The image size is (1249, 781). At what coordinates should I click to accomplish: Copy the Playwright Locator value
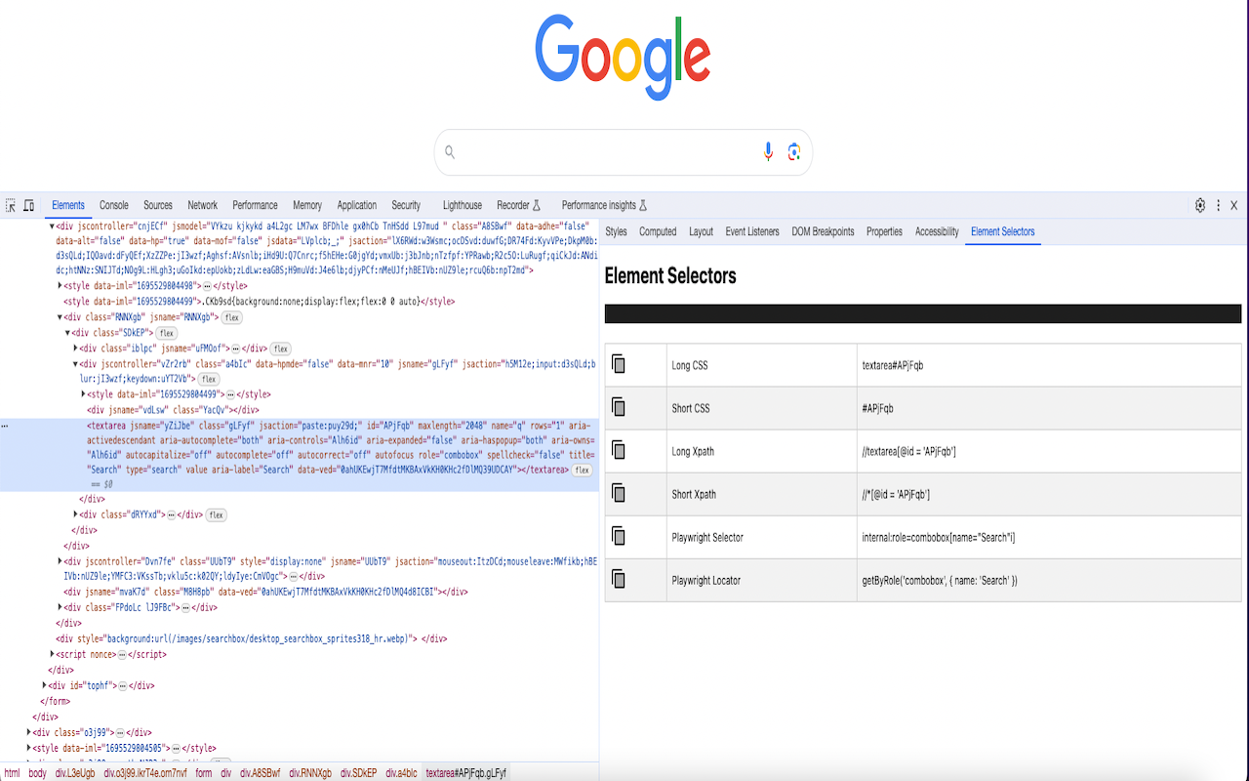619,579
